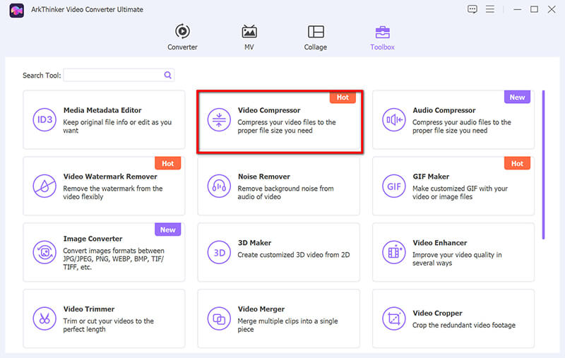Image resolution: width=565 pixels, height=358 pixels.
Task: Open the Audio Compressor title
Action: pos(444,110)
